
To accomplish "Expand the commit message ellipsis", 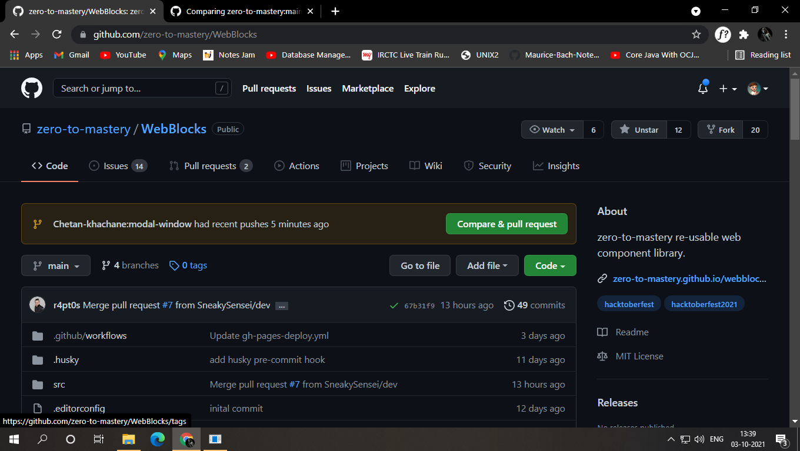I will (x=282, y=305).
